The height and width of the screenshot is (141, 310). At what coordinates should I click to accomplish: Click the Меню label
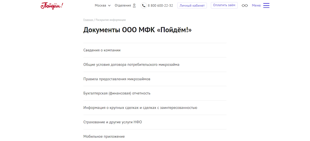click(256, 6)
